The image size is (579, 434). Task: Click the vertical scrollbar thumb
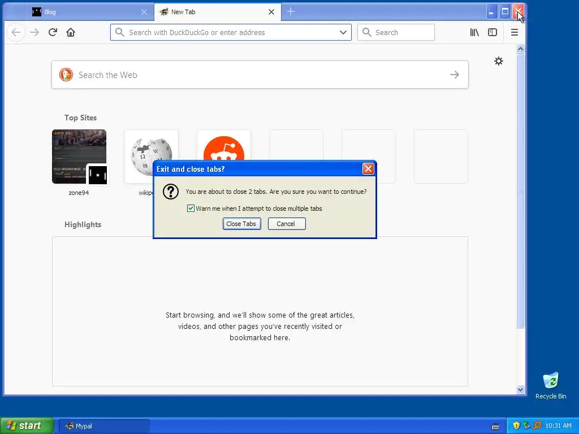[520, 190]
